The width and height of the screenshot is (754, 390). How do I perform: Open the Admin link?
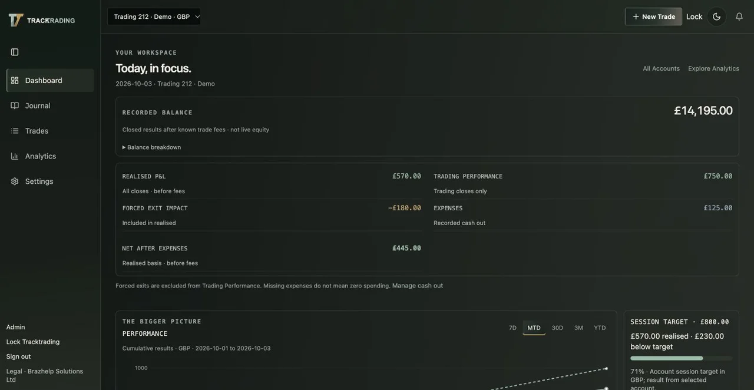point(15,327)
